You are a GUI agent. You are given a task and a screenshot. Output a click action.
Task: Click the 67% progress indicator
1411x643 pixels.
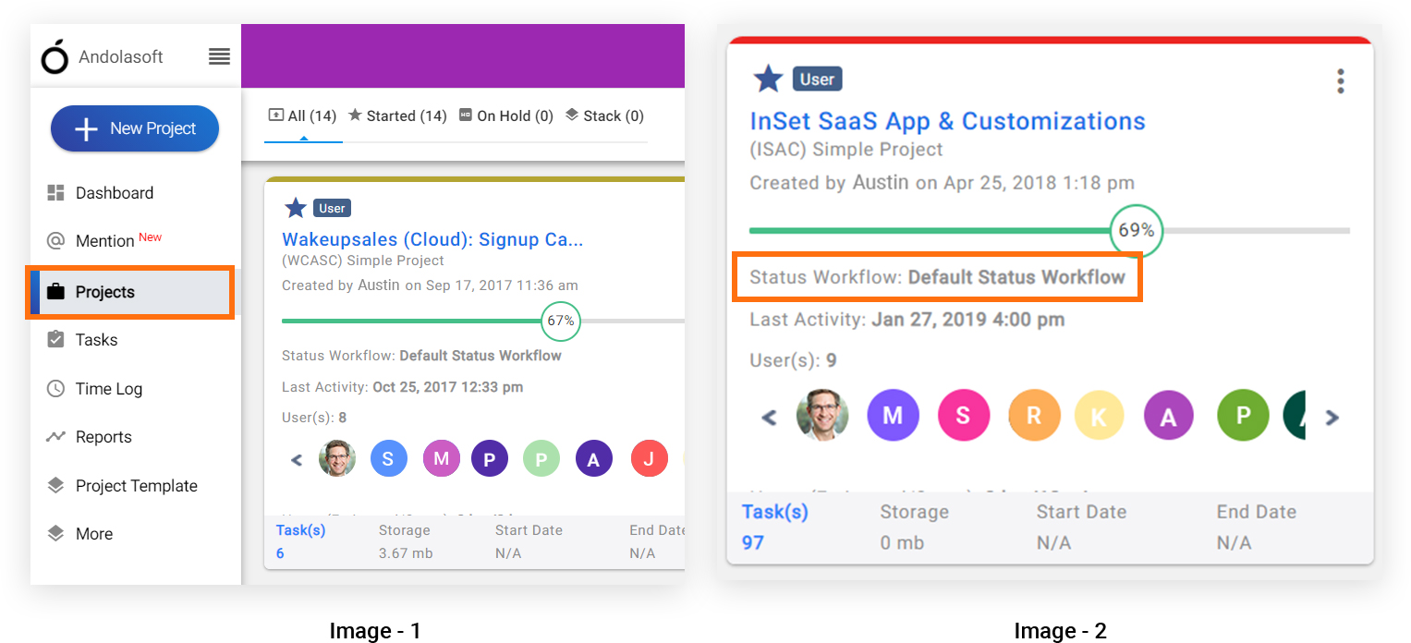[561, 321]
